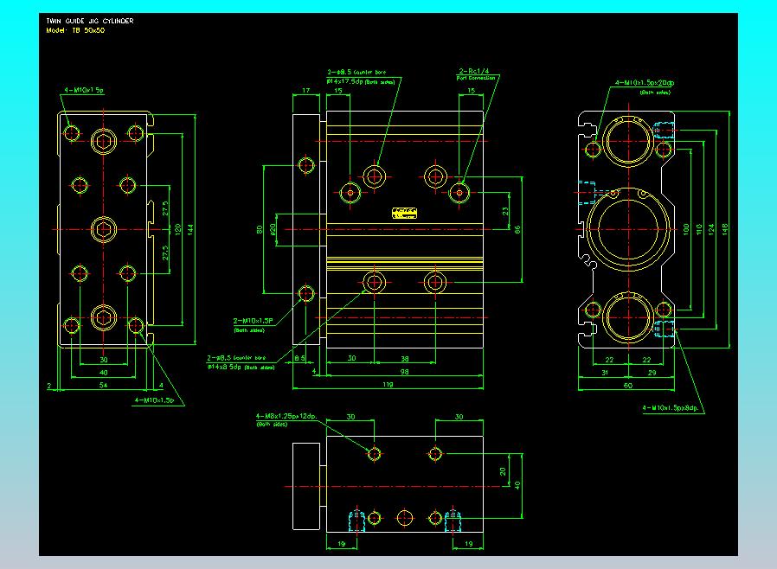Click the yellow nameplate logo on cylinder body
This screenshot has width=777, height=569.
click(404, 212)
